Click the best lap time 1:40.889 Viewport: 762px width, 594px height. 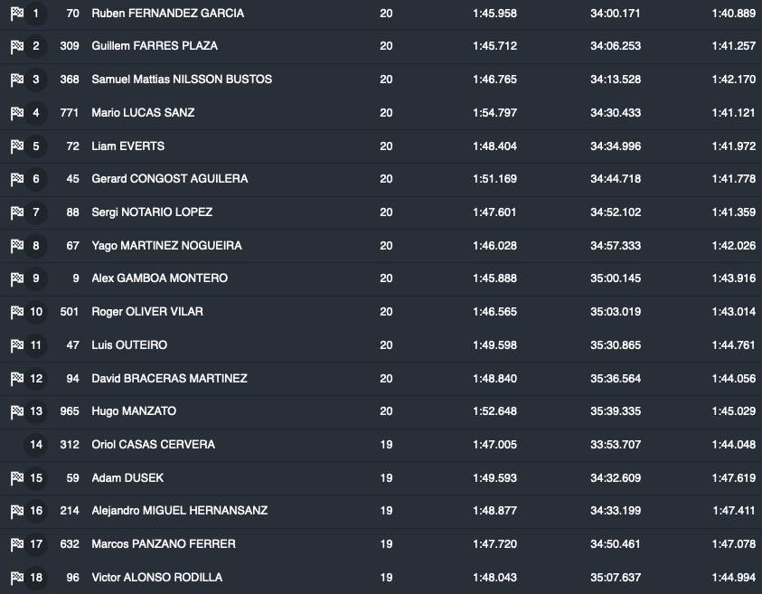coord(733,14)
